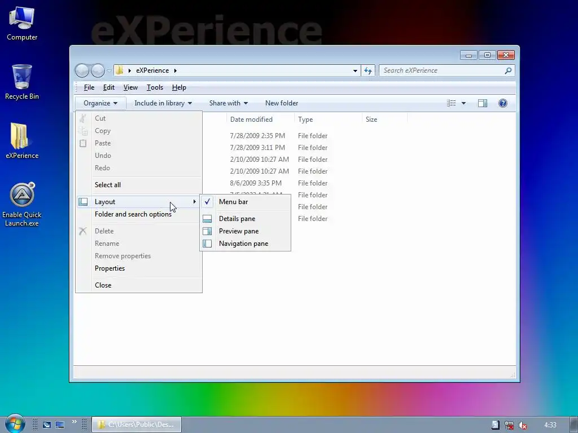Click the New folder button
This screenshot has width=578, height=433.
282,103
